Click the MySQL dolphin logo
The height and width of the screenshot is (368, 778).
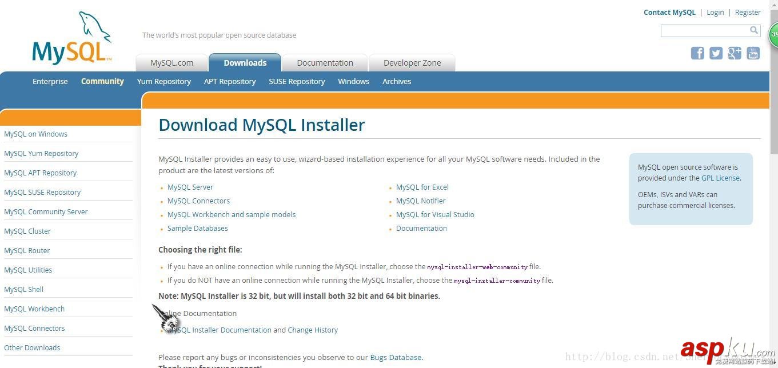(71, 38)
